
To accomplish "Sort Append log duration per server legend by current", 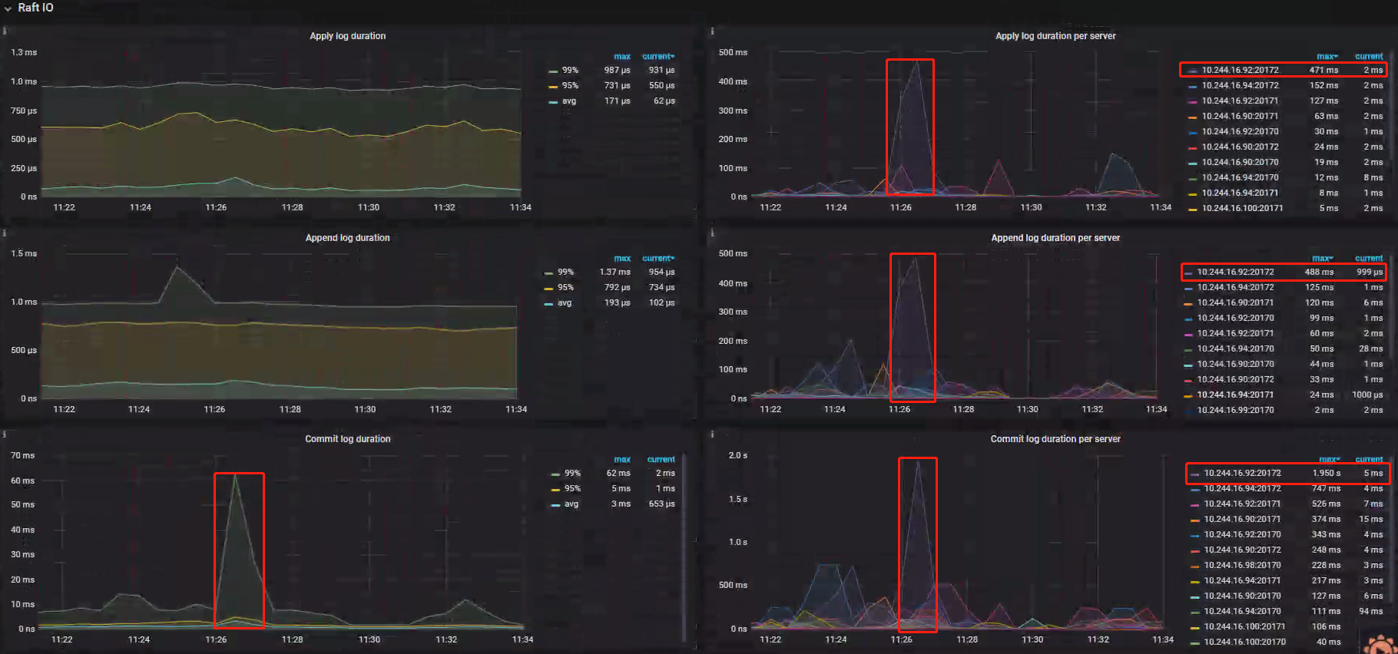I will point(1369,259).
